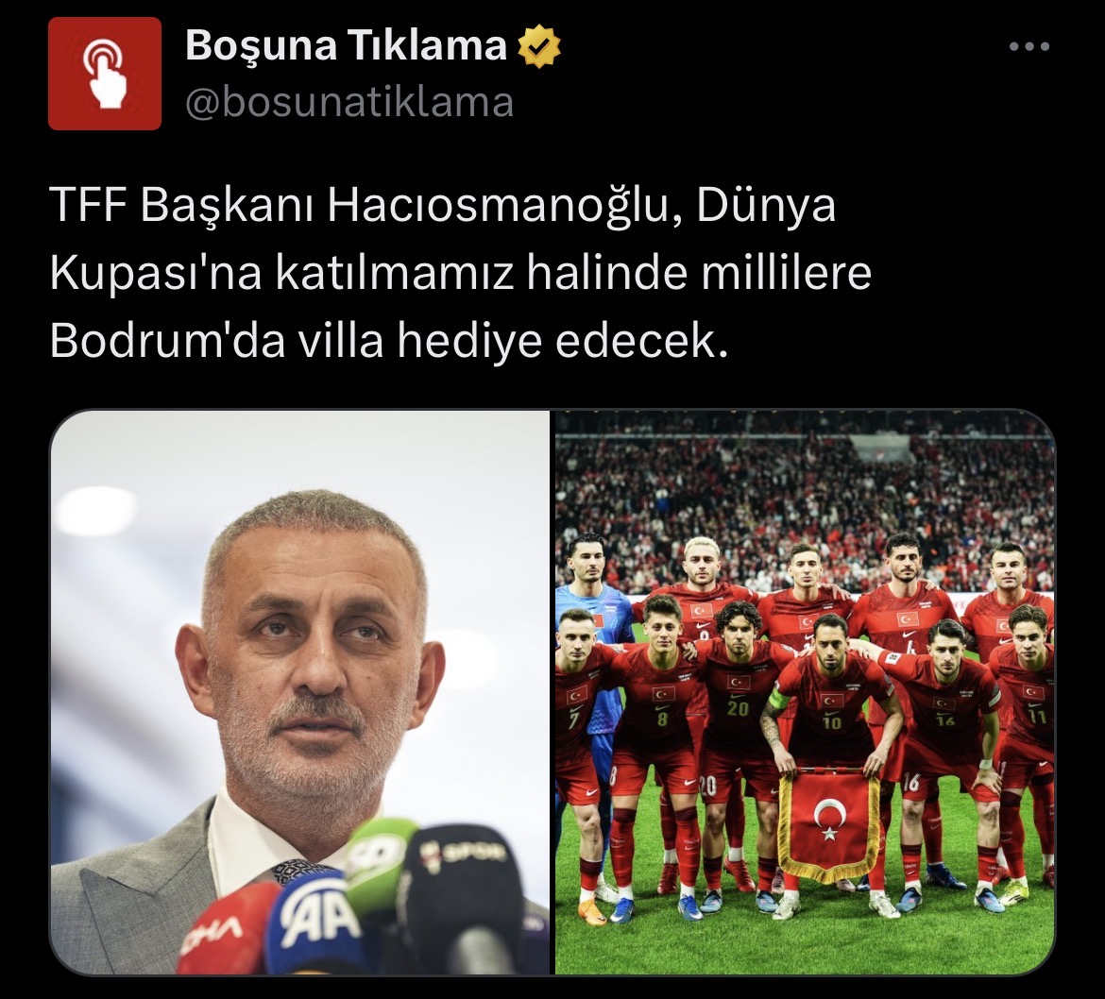Open the left photo of the TFF president
This screenshot has height=999, width=1105.
click(299, 692)
